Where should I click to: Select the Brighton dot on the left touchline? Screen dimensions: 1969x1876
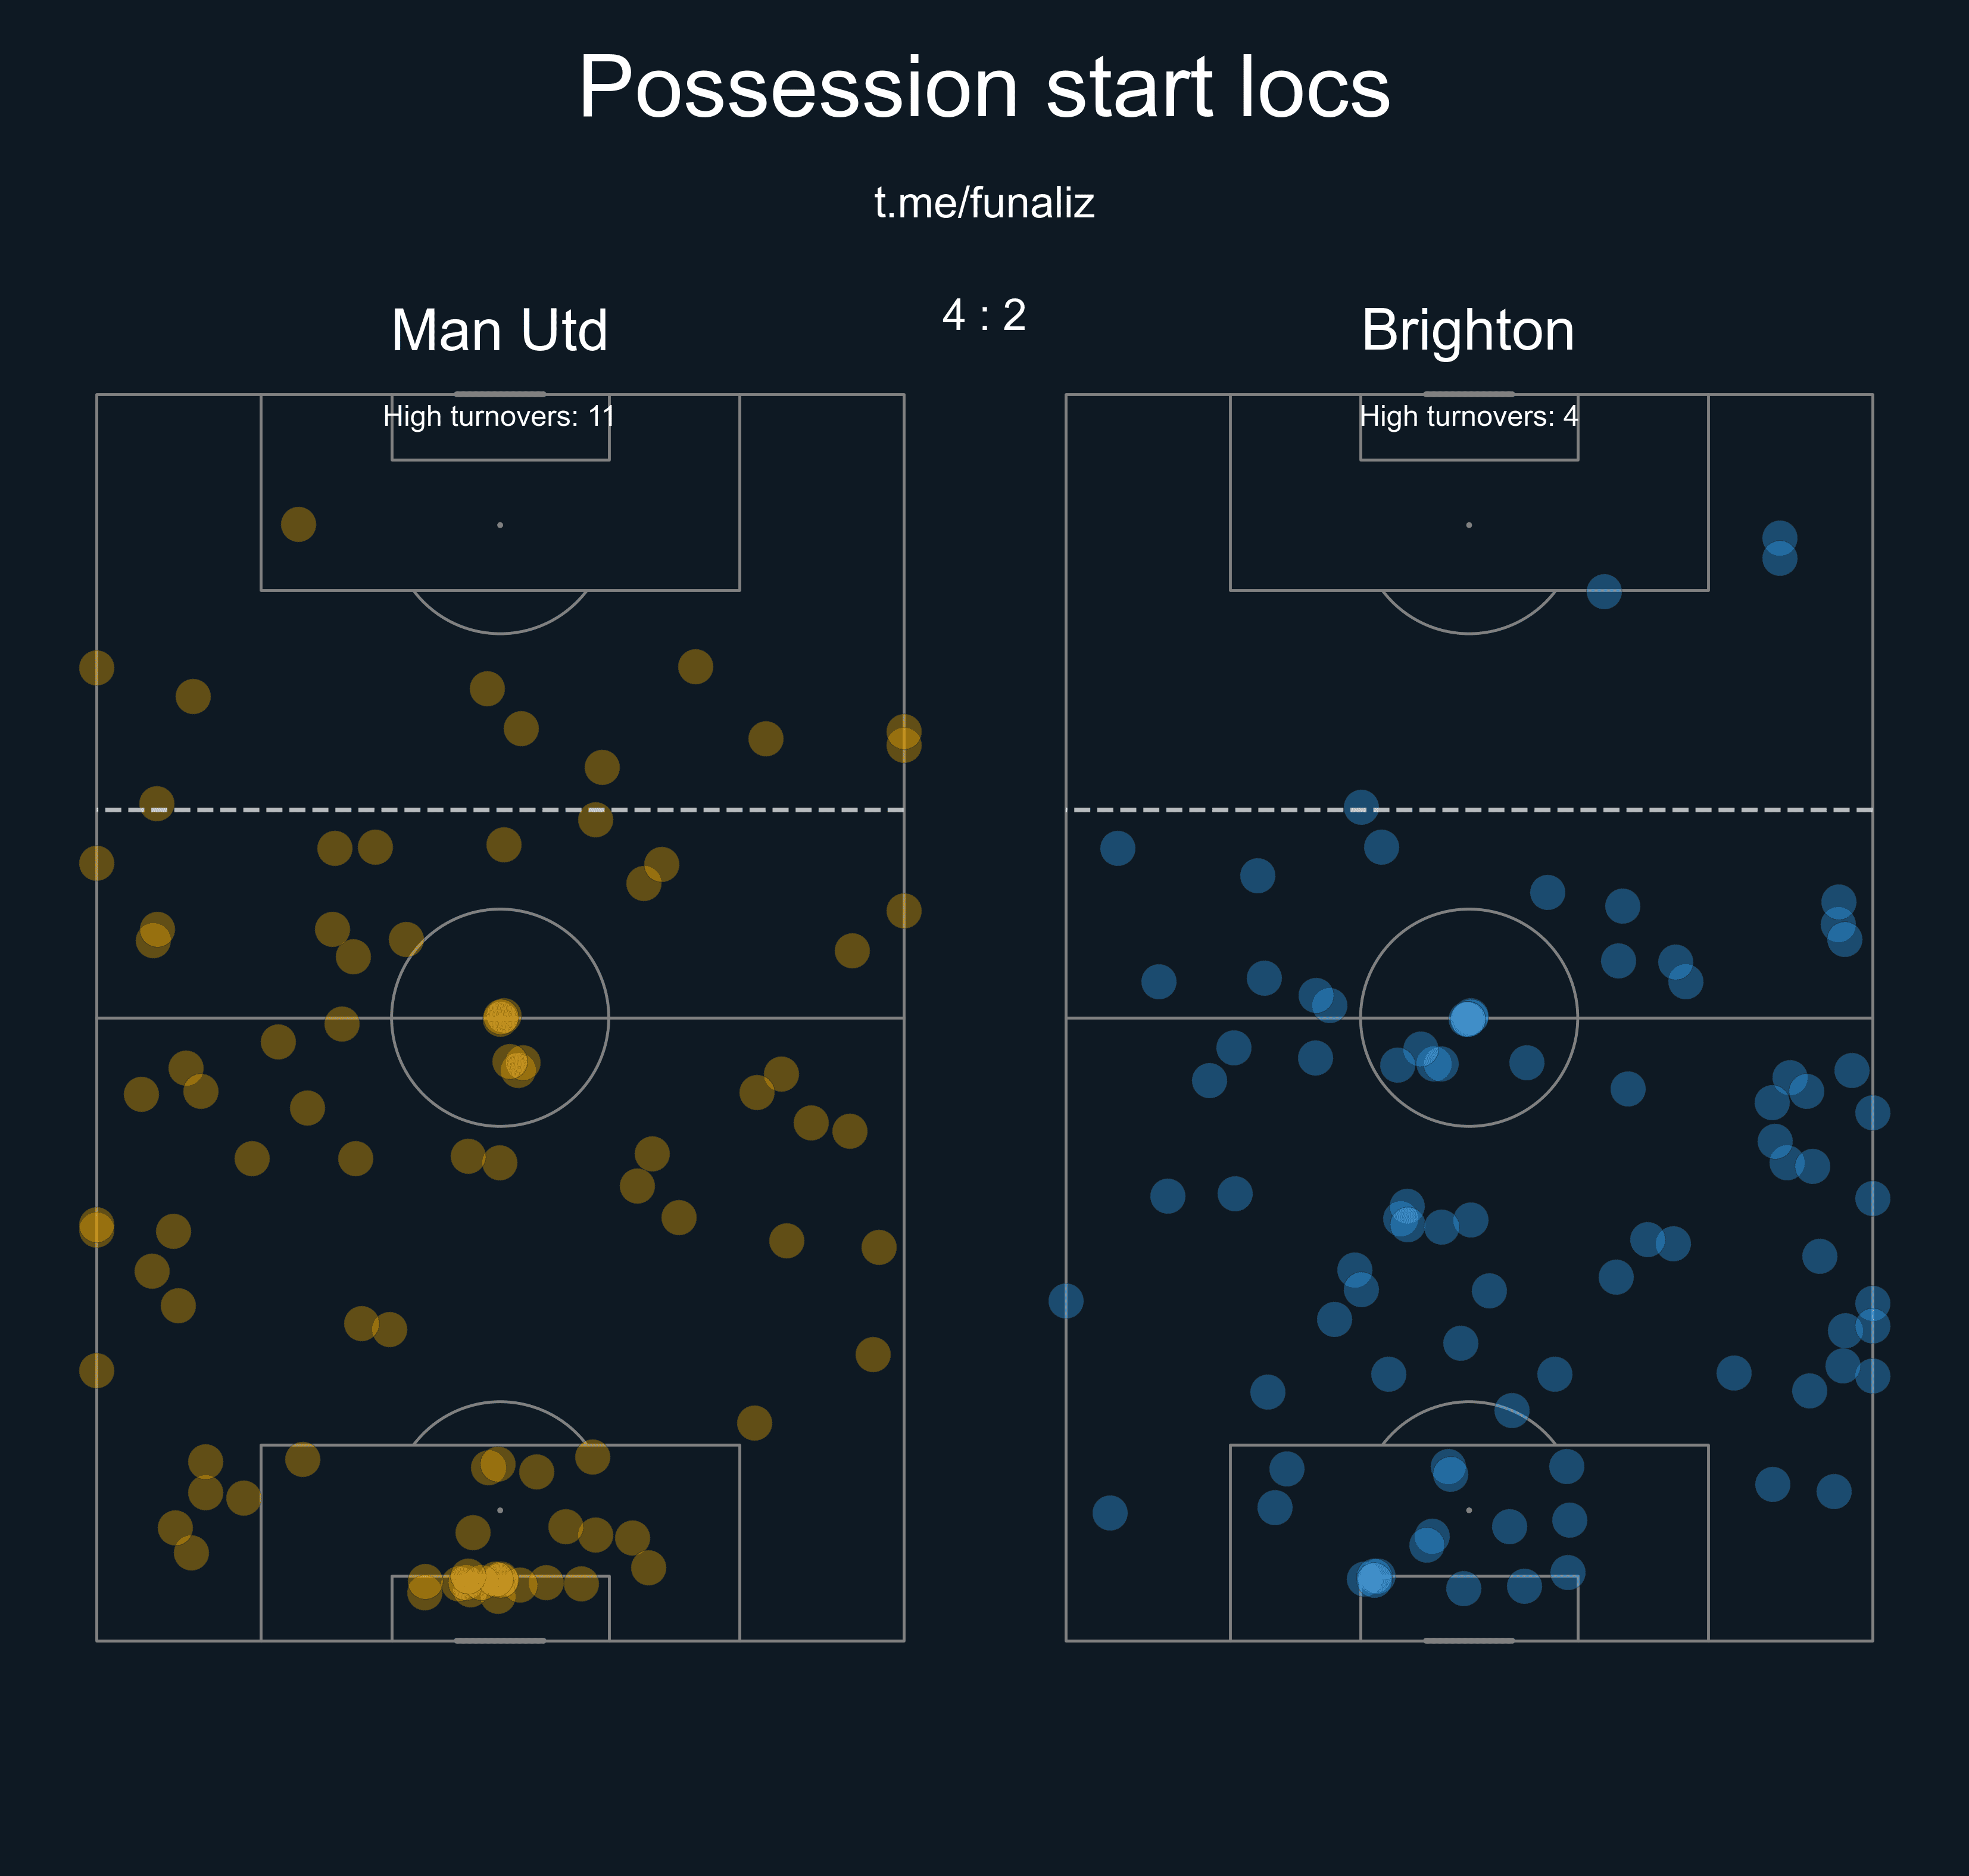(x=1065, y=1301)
